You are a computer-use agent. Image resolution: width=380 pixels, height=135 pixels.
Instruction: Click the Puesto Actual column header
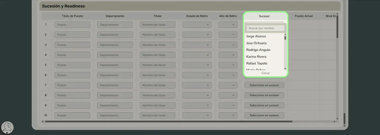tap(304, 16)
